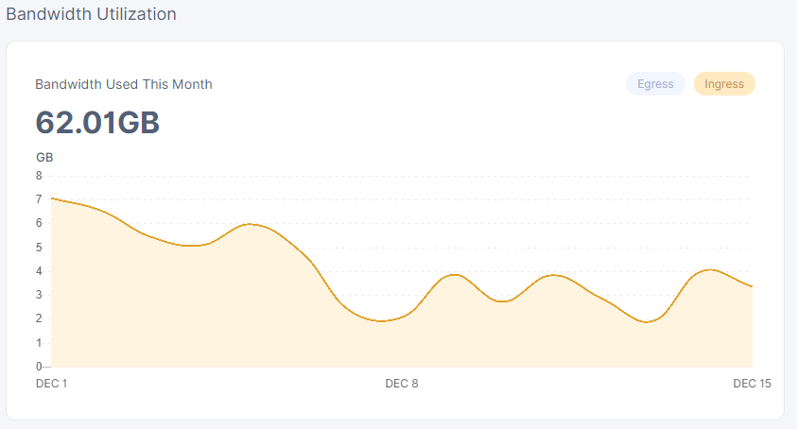
Task: Click the 3 label on the y-axis
Action: point(39,295)
